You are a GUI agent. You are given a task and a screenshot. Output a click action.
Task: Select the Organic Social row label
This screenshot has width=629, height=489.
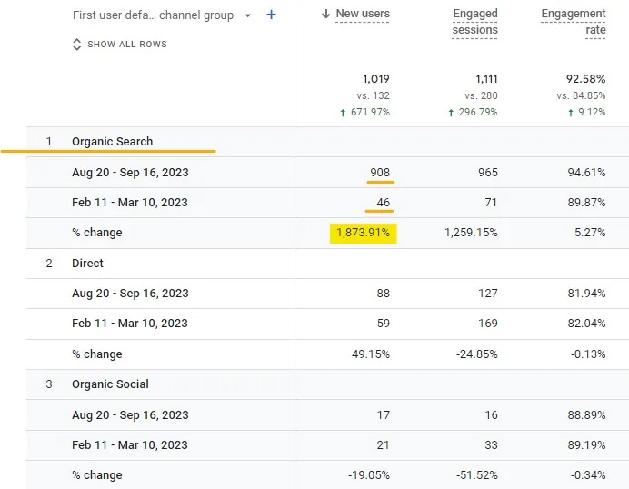point(110,384)
